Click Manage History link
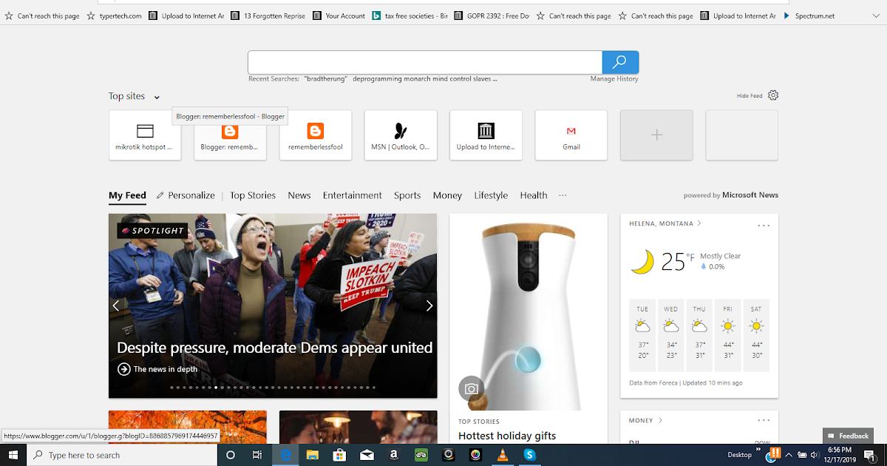Viewport: 887px width, 466px height. pyautogui.click(x=614, y=79)
